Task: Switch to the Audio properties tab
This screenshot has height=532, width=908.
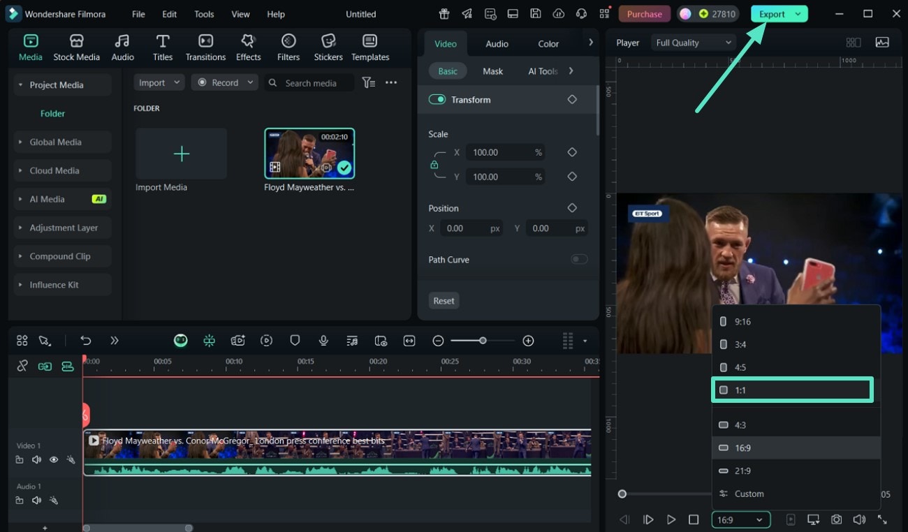Action: (x=497, y=43)
